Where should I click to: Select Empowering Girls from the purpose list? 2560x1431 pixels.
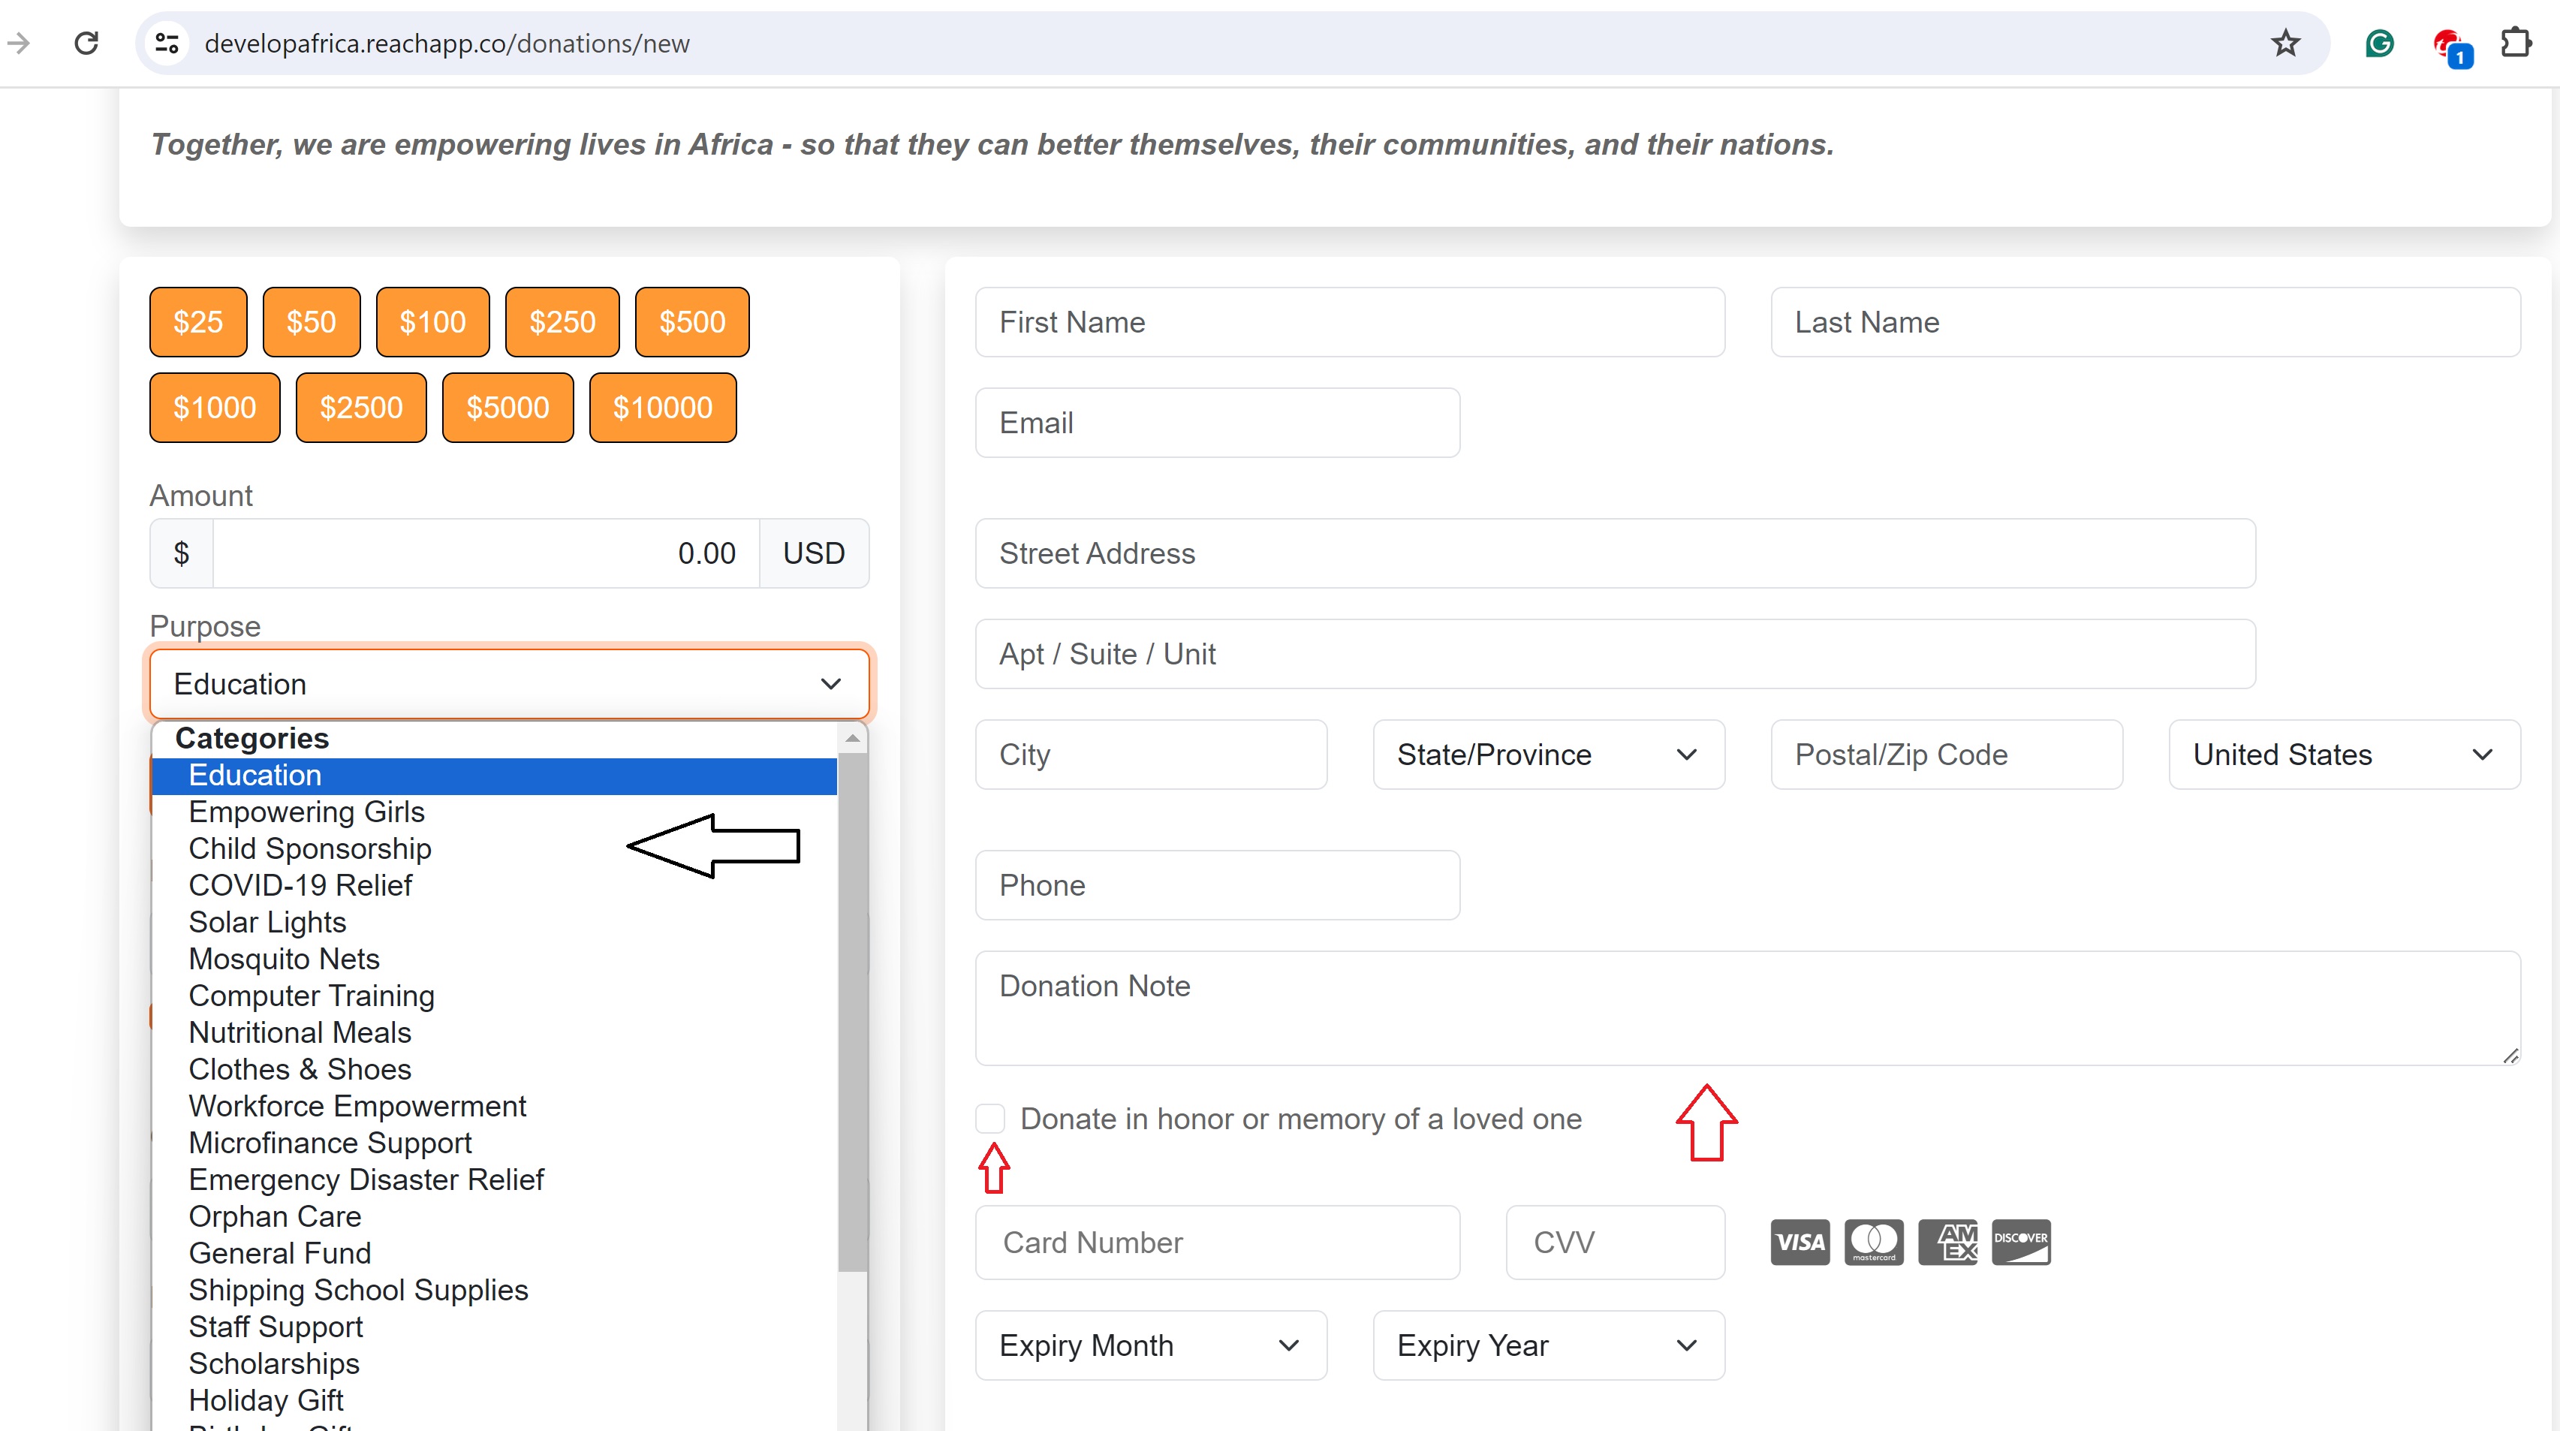click(x=495, y=812)
